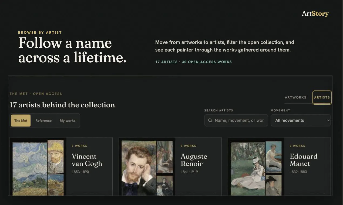Click Manet's man in hat thumbnail
The image size is (343, 205).
click(274, 185)
